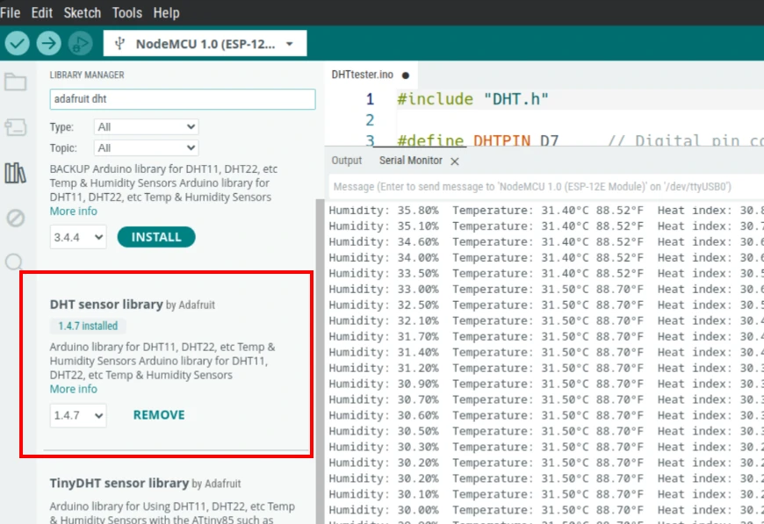Viewport: 764px width, 524px height.
Task: Open the Sketch menu
Action: [83, 12]
